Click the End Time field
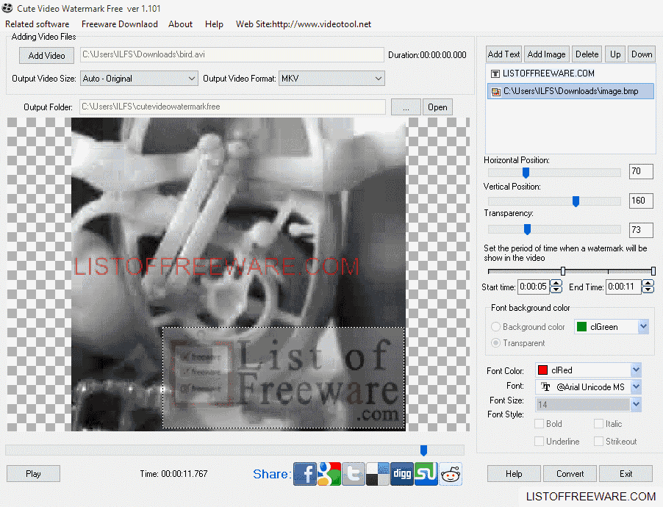 tap(623, 287)
